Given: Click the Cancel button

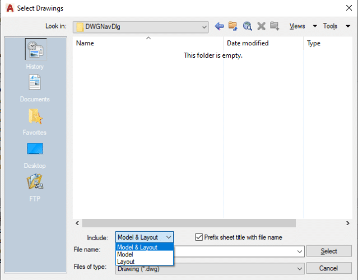Looking at the screenshot, I should [329, 268].
